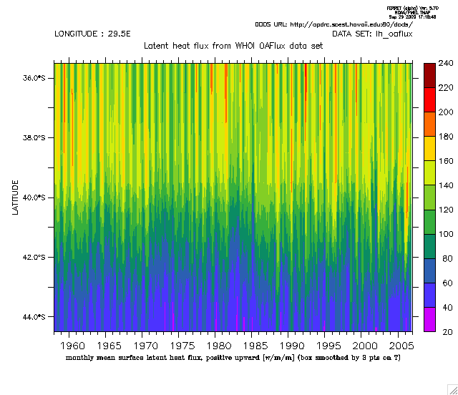
Task: Click the violet-blue 40-60 colorbar swatch
Action: [x=429, y=295]
